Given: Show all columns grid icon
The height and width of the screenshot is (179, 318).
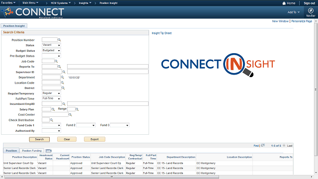Looking at the screenshot, I should click(x=49, y=151).
